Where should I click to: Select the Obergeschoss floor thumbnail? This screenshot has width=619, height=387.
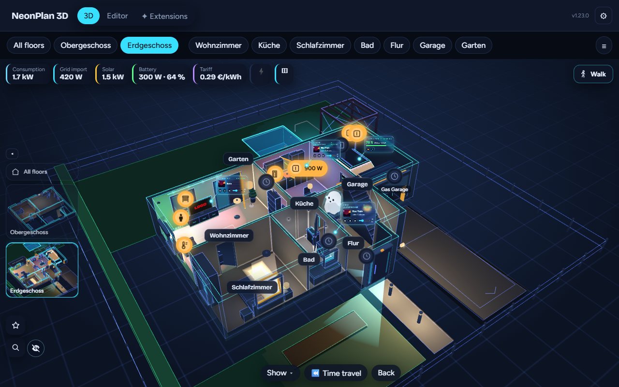42,211
